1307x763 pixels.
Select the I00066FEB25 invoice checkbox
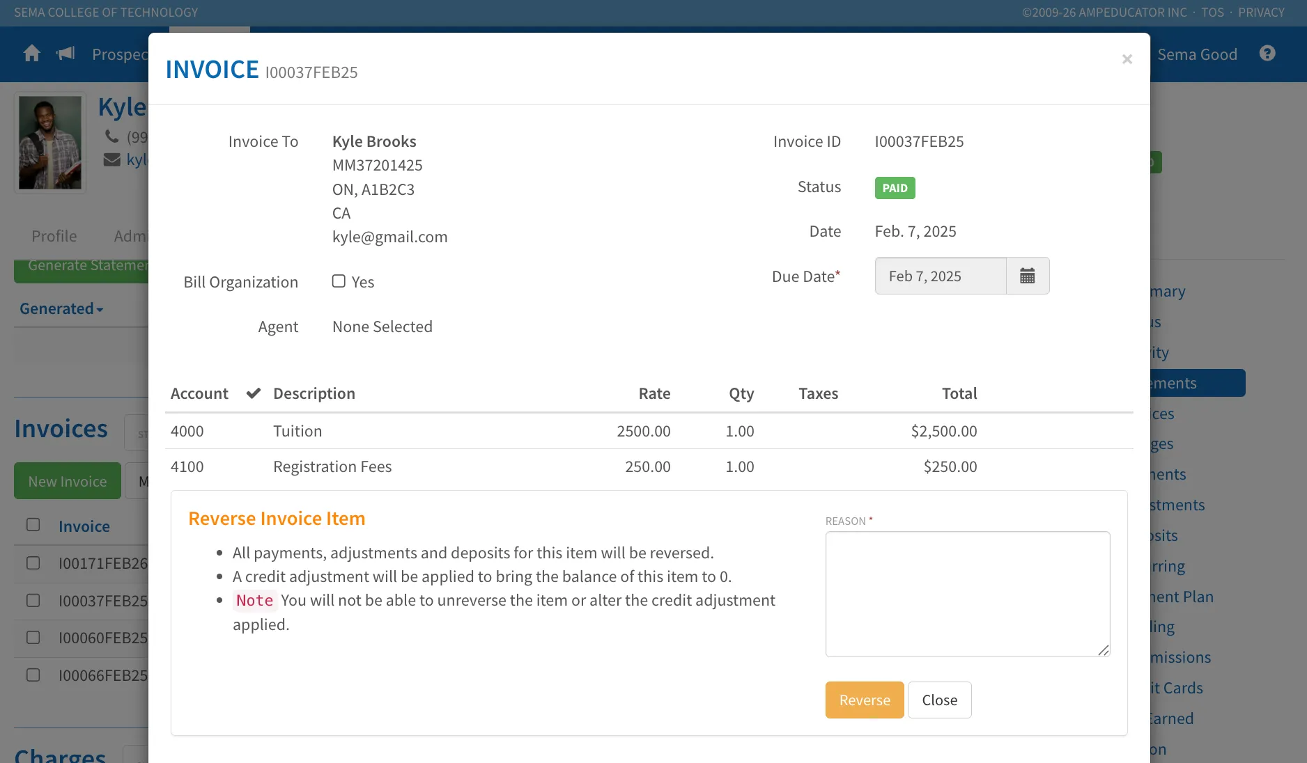pyautogui.click(x=33, y=675)
